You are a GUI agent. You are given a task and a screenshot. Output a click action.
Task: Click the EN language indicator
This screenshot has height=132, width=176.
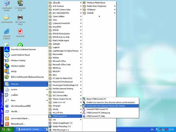coord(152,130)
